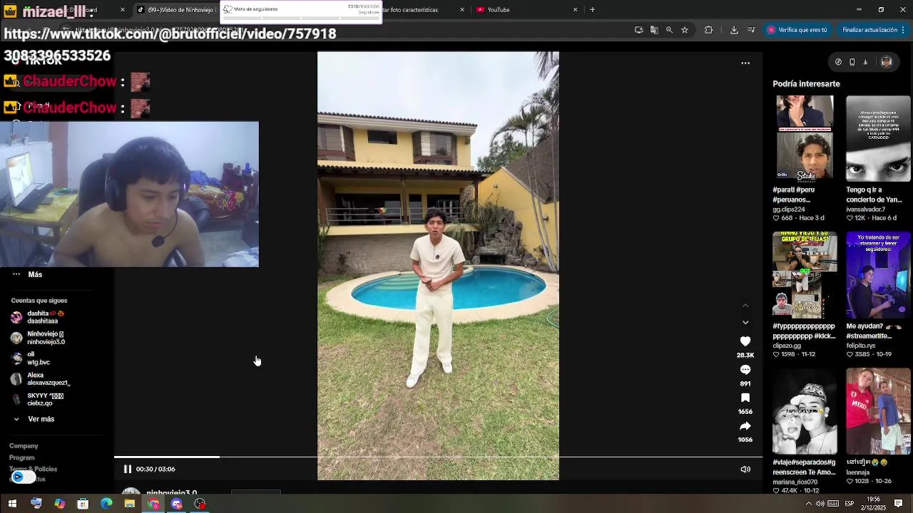
Task: Mute the video via the speaker icon
Action: click(745, 469)
